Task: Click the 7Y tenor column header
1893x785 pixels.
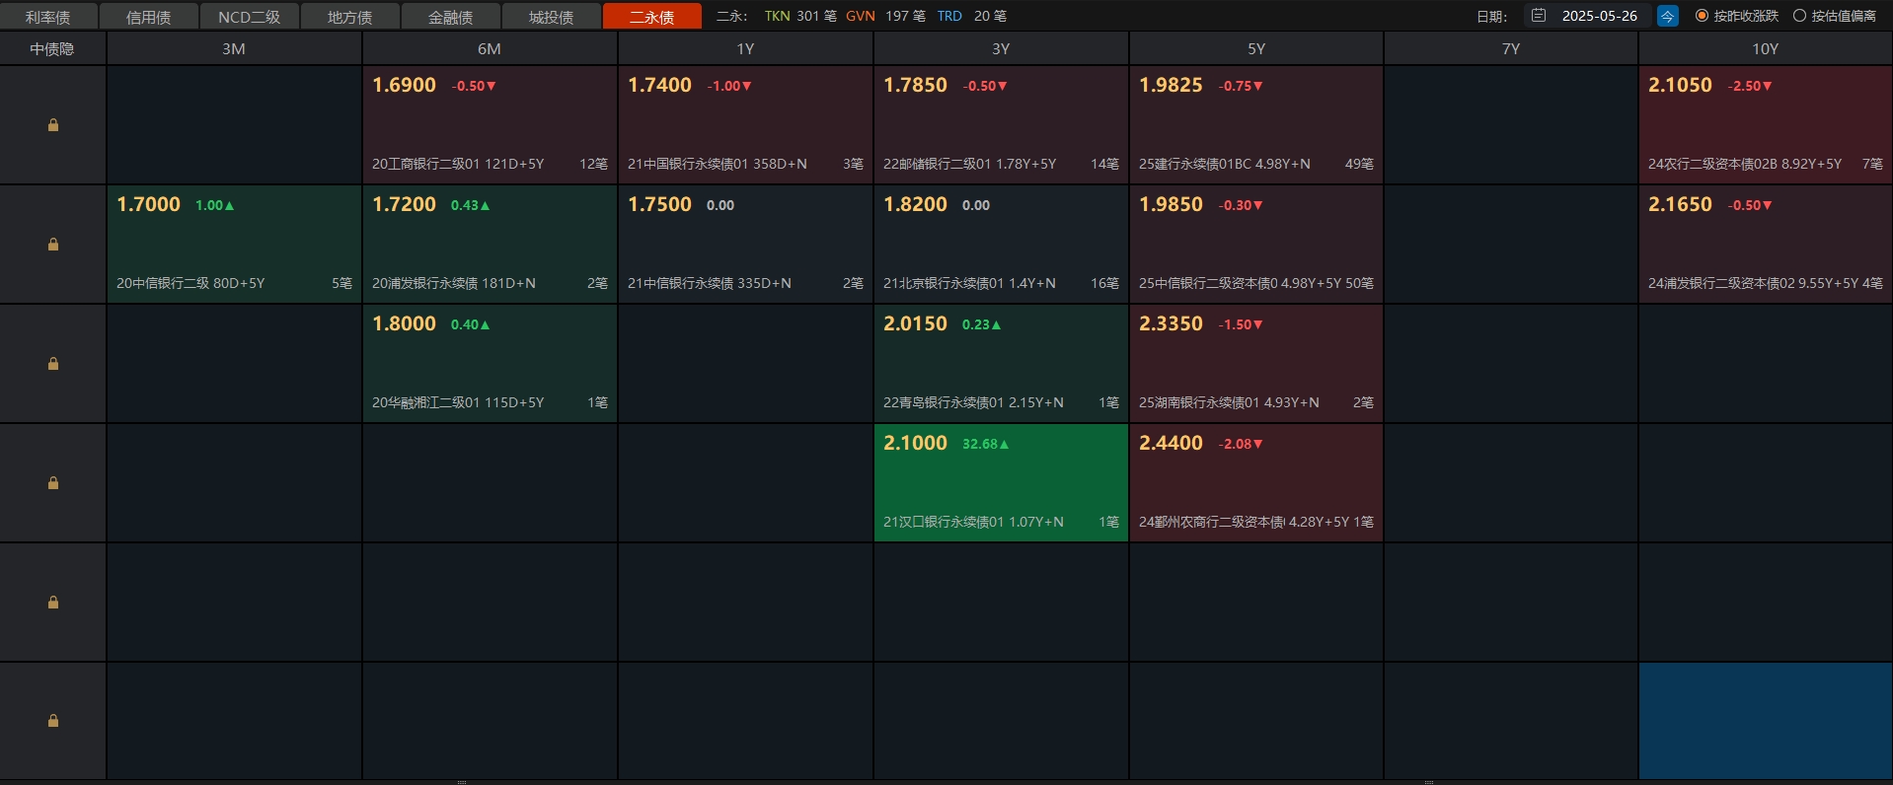Action: click(x=1511, y=48)
